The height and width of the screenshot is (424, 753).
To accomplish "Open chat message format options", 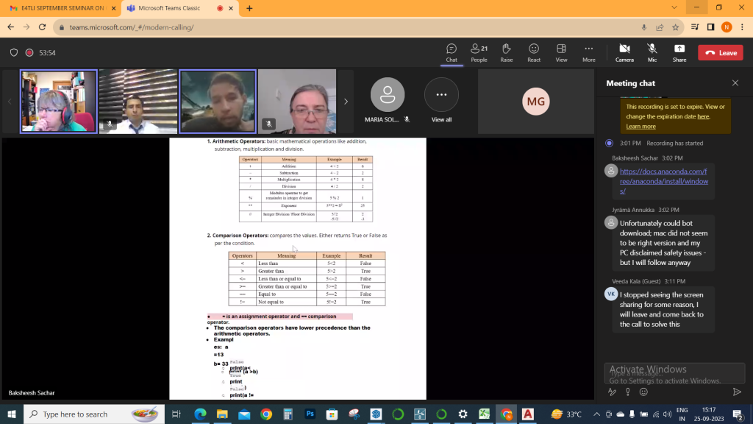I will [x=612, y=392].
